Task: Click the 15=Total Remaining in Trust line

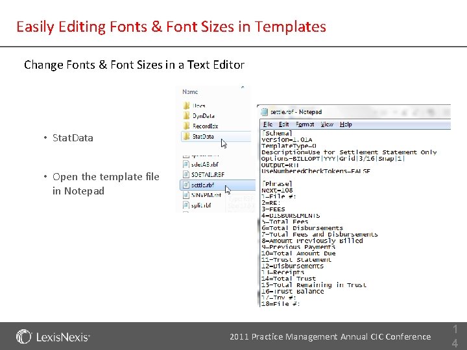Action: tap(314, 285)
